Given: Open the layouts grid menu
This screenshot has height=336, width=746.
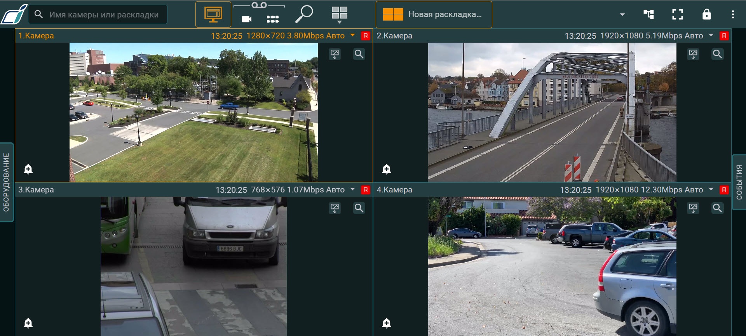Looking at the screenshot, I should 339,14.
